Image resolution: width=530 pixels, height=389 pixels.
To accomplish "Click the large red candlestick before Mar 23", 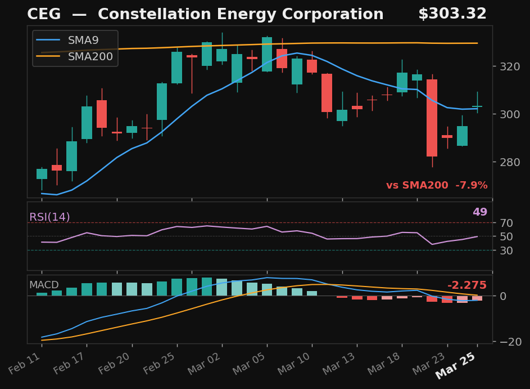I will [x=432, y=118].
